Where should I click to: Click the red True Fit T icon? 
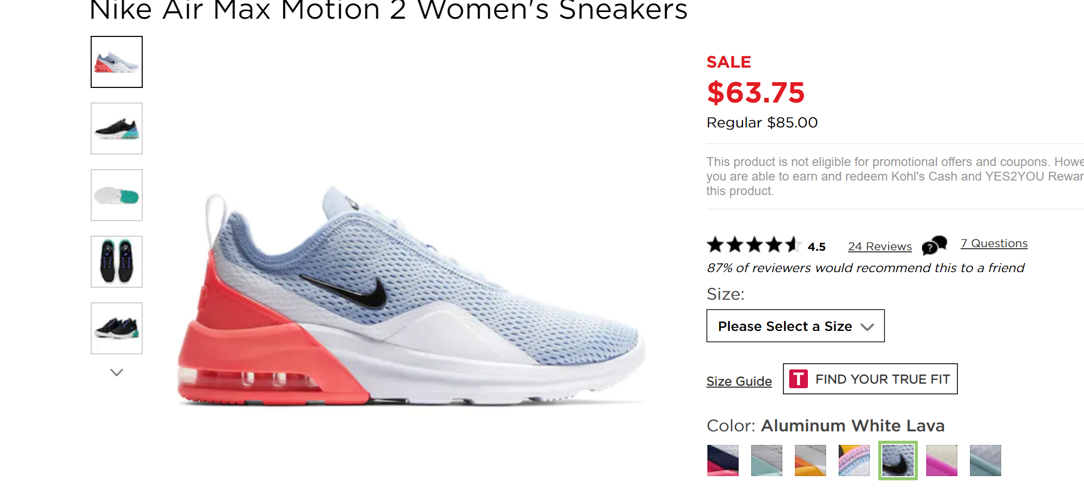[798, 379]
